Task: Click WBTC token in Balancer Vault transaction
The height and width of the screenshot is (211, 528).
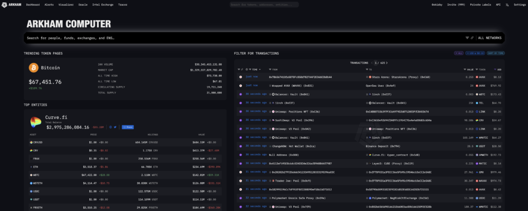Action: (x=481, y=94)
